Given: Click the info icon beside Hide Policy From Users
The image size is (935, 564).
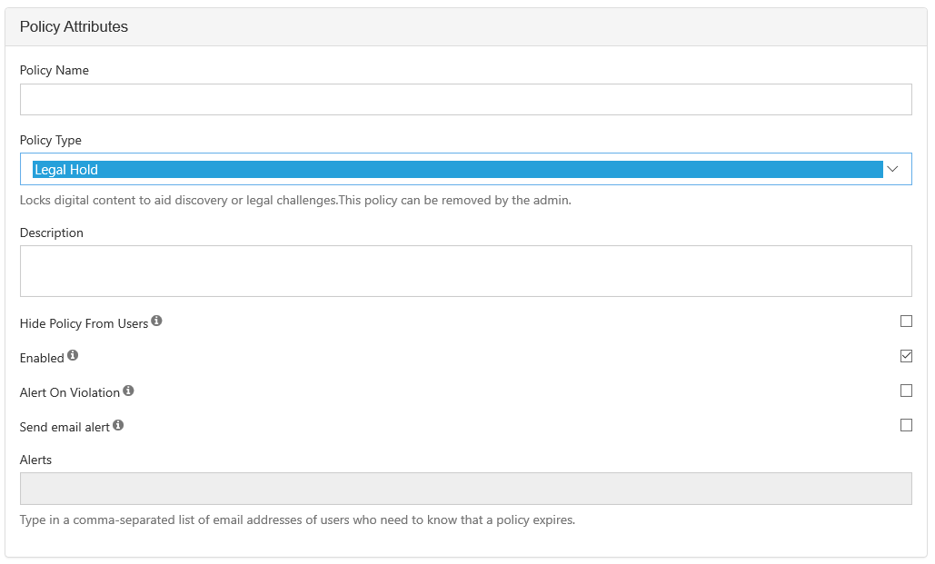Looking at the screenshot, I should (x=156, y=320).
